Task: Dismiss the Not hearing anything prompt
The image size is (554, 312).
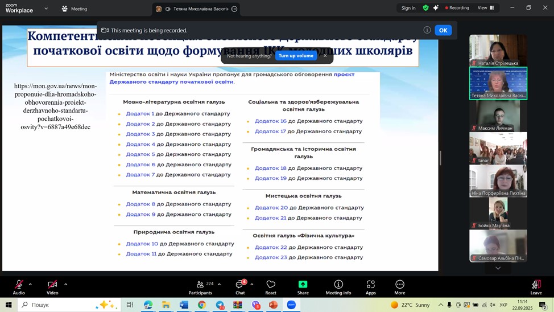Action: 325,56
